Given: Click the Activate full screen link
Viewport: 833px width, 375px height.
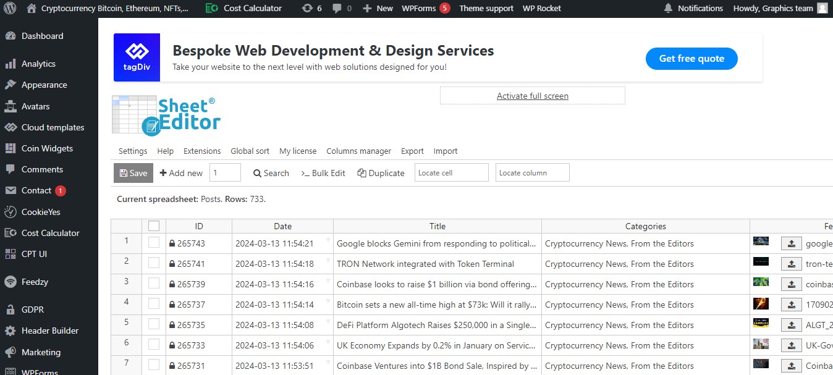Looking at the screenshot, I should 532,96.
